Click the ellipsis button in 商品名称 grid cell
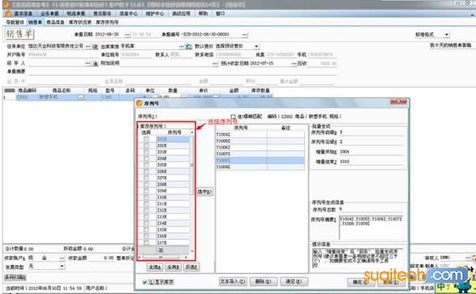The width and height of the screenshot is (476, 294). [81, 97]
